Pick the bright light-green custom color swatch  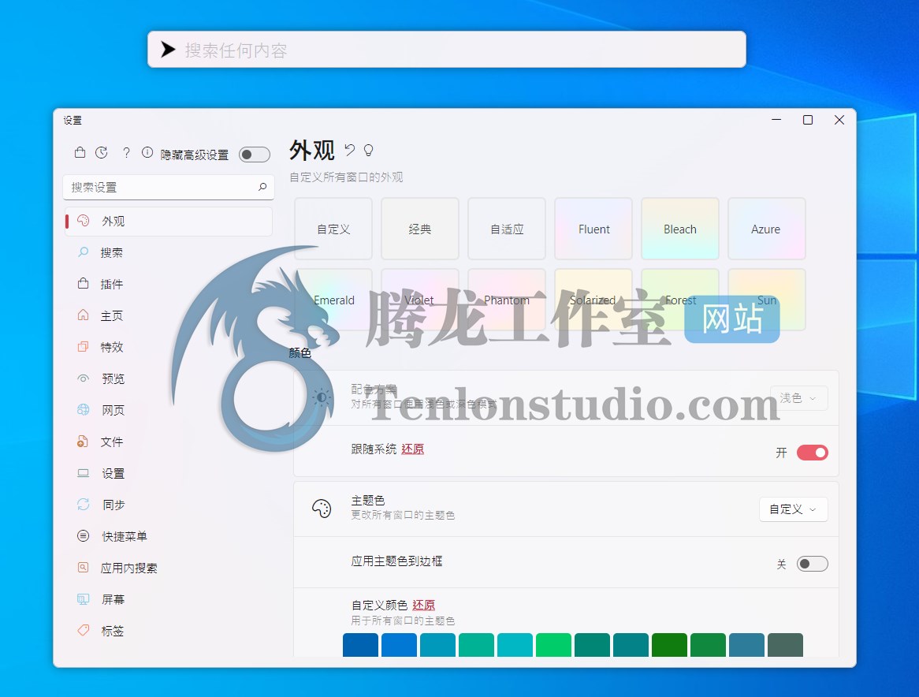[553, 645]
